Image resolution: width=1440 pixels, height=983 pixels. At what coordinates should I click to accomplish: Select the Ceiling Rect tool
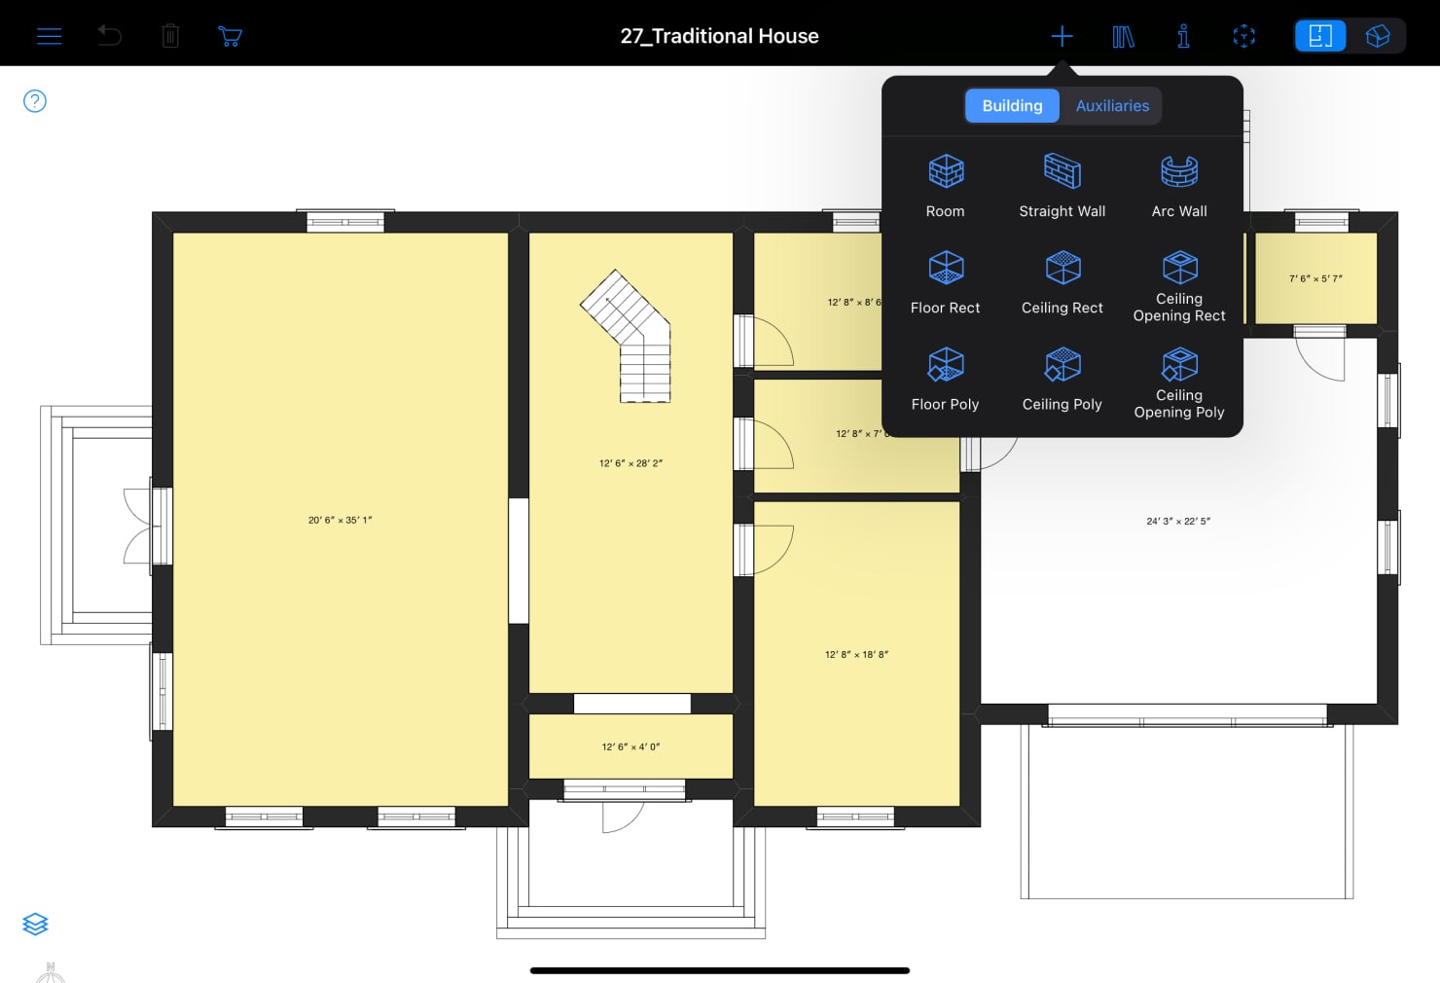pos(1062,282)
